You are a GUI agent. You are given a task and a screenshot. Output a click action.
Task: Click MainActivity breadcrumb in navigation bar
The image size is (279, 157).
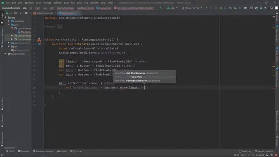104,8
